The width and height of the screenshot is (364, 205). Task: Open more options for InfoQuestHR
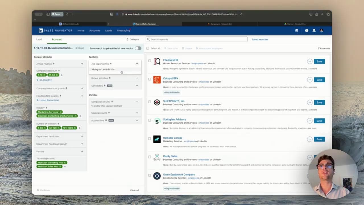[310, 61]
